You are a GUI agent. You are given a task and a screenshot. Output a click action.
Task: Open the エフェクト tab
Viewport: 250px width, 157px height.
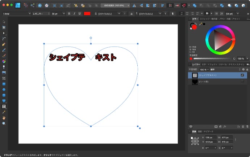(x=212, y=64)
